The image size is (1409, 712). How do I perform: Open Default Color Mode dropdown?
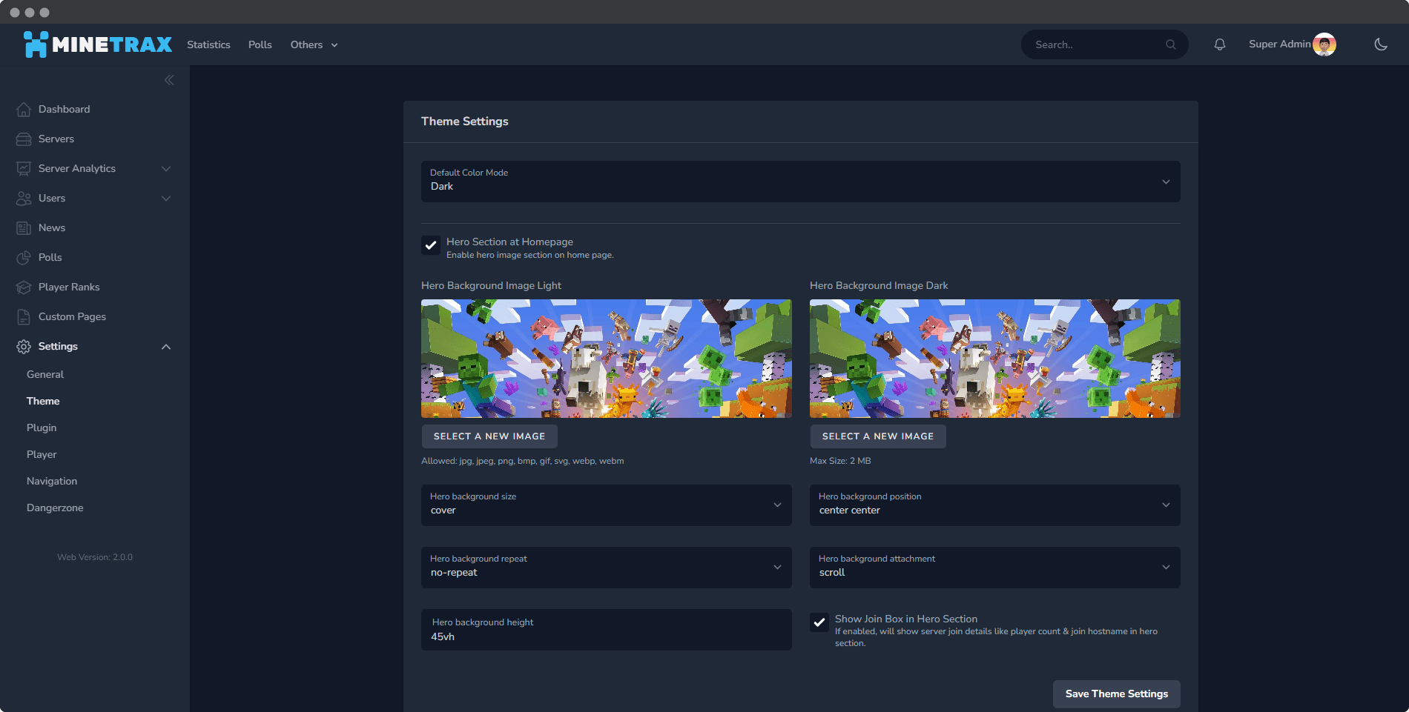click(801, 182)
